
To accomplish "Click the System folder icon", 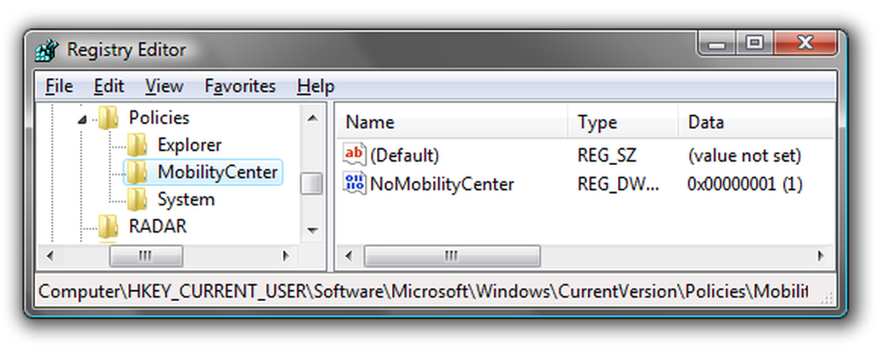I will (x=137, y=199).
